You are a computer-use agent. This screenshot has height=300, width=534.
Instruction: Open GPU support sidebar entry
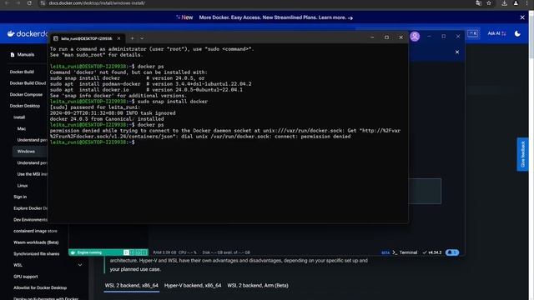tap(26, 277)
